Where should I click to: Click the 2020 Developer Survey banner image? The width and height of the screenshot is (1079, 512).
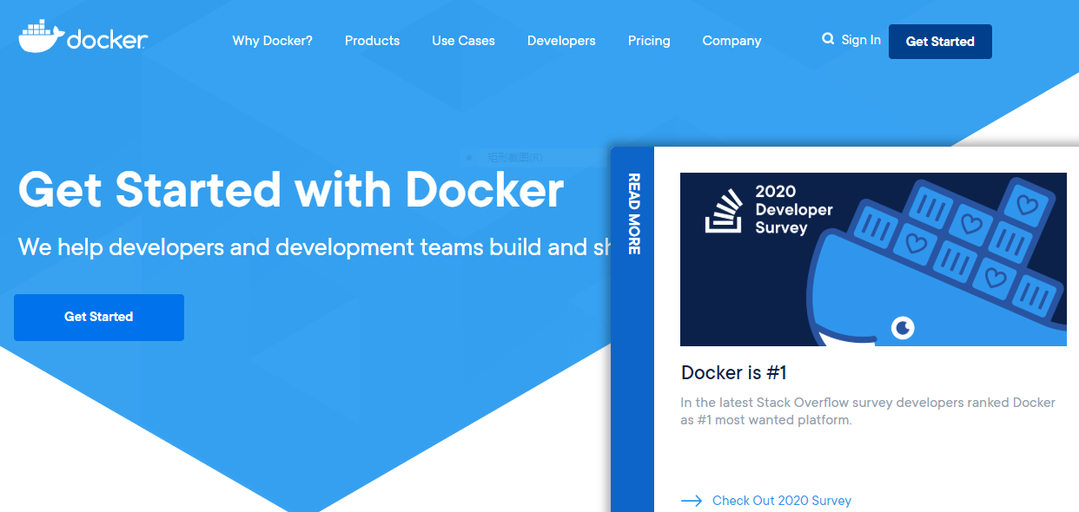873,259
